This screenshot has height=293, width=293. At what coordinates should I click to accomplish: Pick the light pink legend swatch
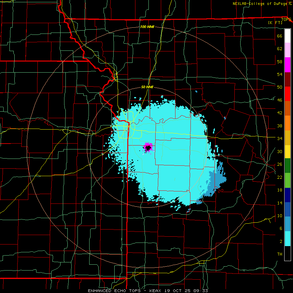[287, 50]
